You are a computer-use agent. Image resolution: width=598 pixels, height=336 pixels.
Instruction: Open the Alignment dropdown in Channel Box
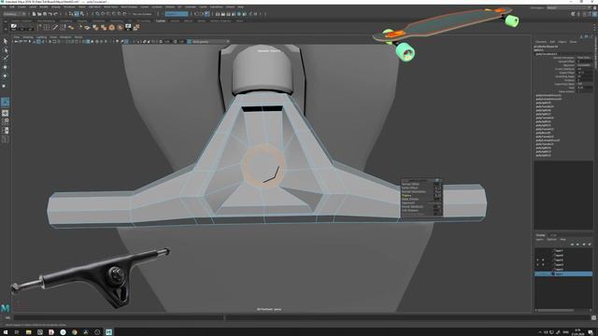point(584,65)
